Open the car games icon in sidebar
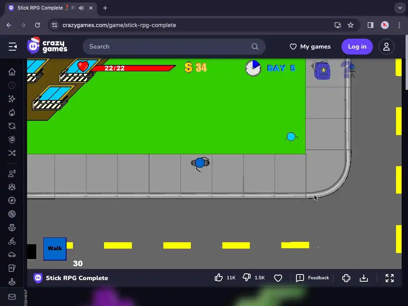Viewport: 408px width, 306px height. click(x=12, y=255)
